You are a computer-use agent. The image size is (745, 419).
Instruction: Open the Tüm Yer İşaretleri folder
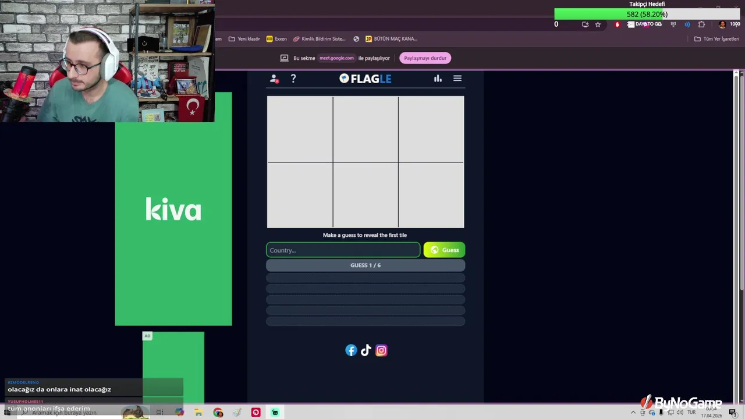pos(716,39)
